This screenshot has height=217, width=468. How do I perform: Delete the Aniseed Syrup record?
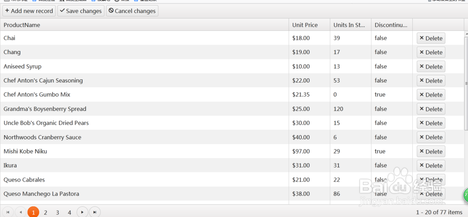(x=431, y=67)
